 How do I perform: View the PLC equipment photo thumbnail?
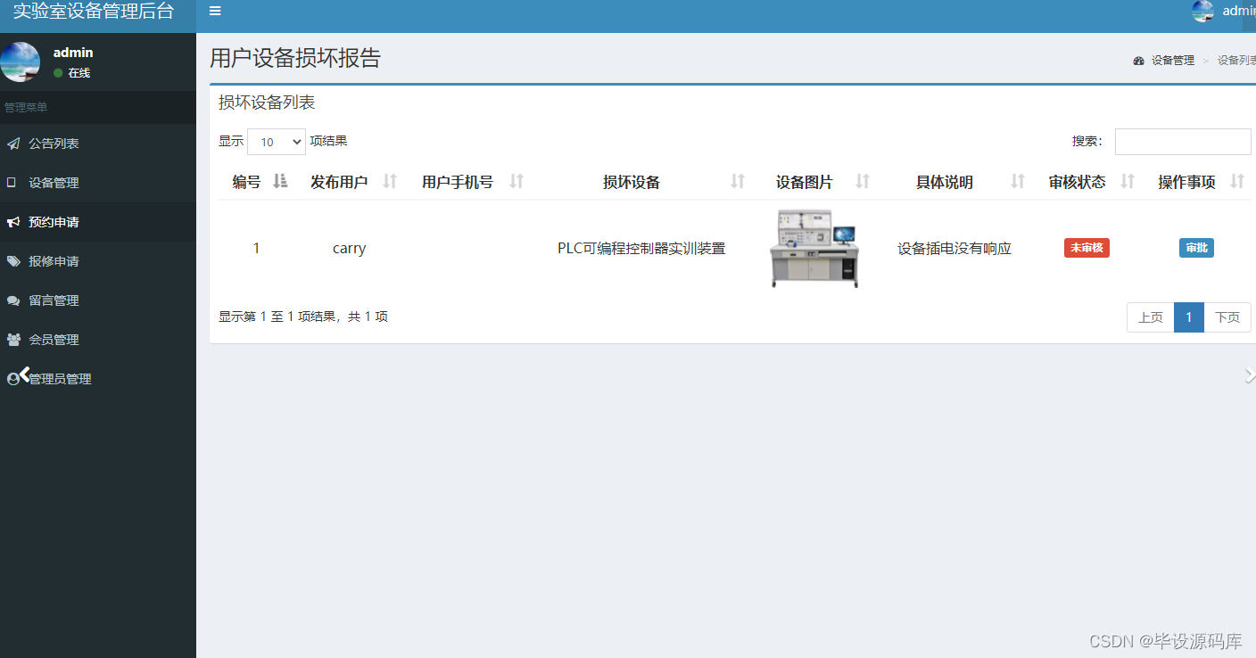pyautogui.click(x=814, y=248)
